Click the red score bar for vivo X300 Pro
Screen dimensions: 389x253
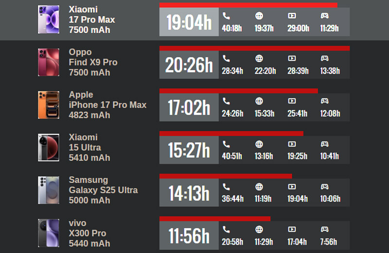[214, 219]
